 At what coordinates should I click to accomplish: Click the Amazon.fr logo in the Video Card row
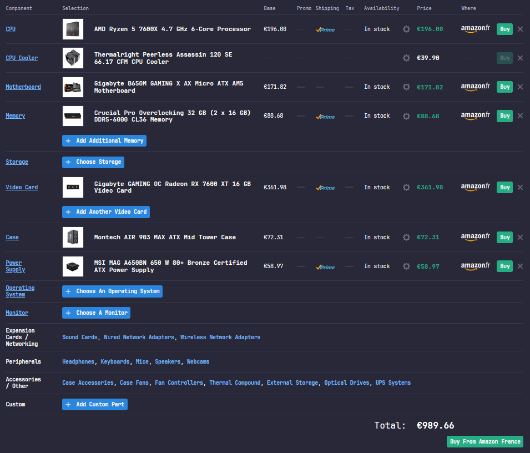click(475, 187)
